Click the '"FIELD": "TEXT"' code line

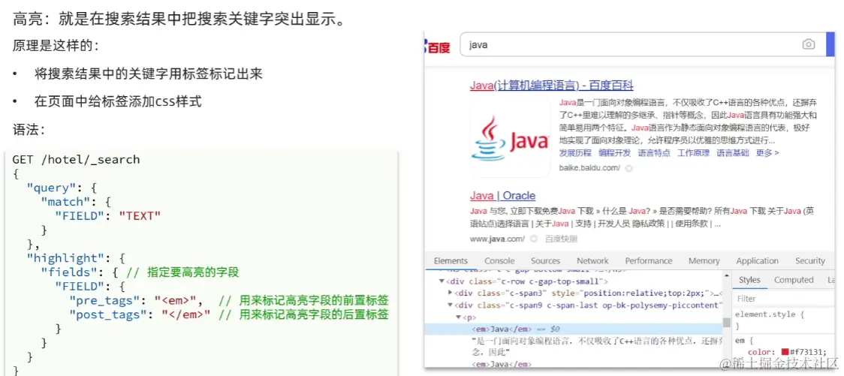[107, 215]
